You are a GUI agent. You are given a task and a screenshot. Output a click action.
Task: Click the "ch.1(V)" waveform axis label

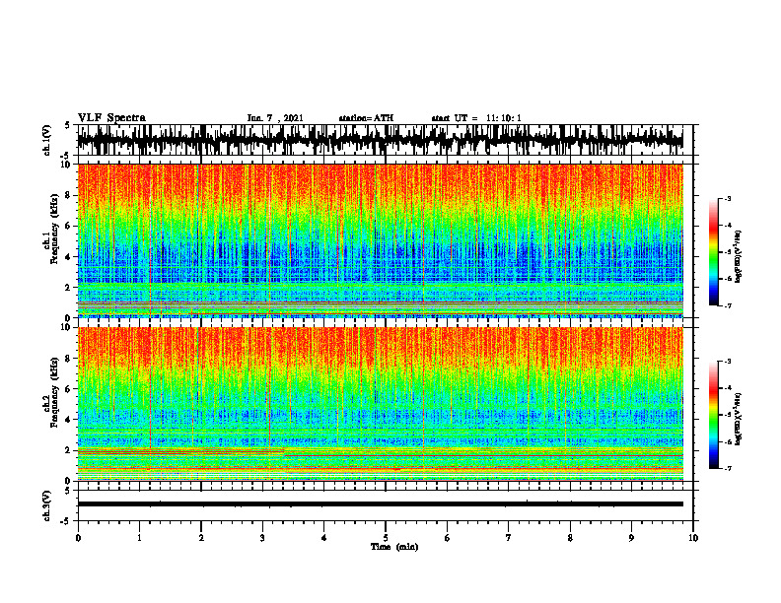click(x=47, y=140)
